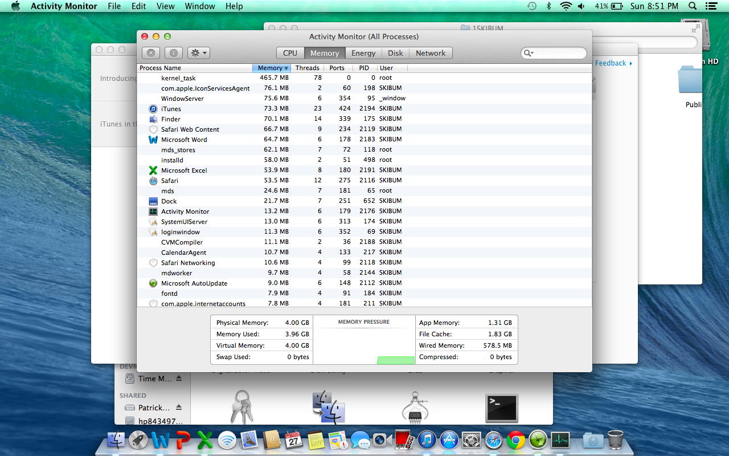The width and height of the screenshot is (729, 456).
Task: Select the Microsoft Excel process icon
Action: coord(153,170)
